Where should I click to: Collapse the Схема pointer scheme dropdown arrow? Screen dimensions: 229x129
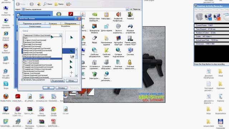[60, 35]
